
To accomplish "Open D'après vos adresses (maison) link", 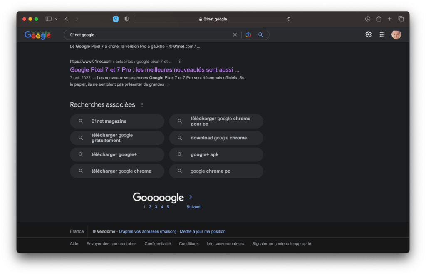I will 148,231.
